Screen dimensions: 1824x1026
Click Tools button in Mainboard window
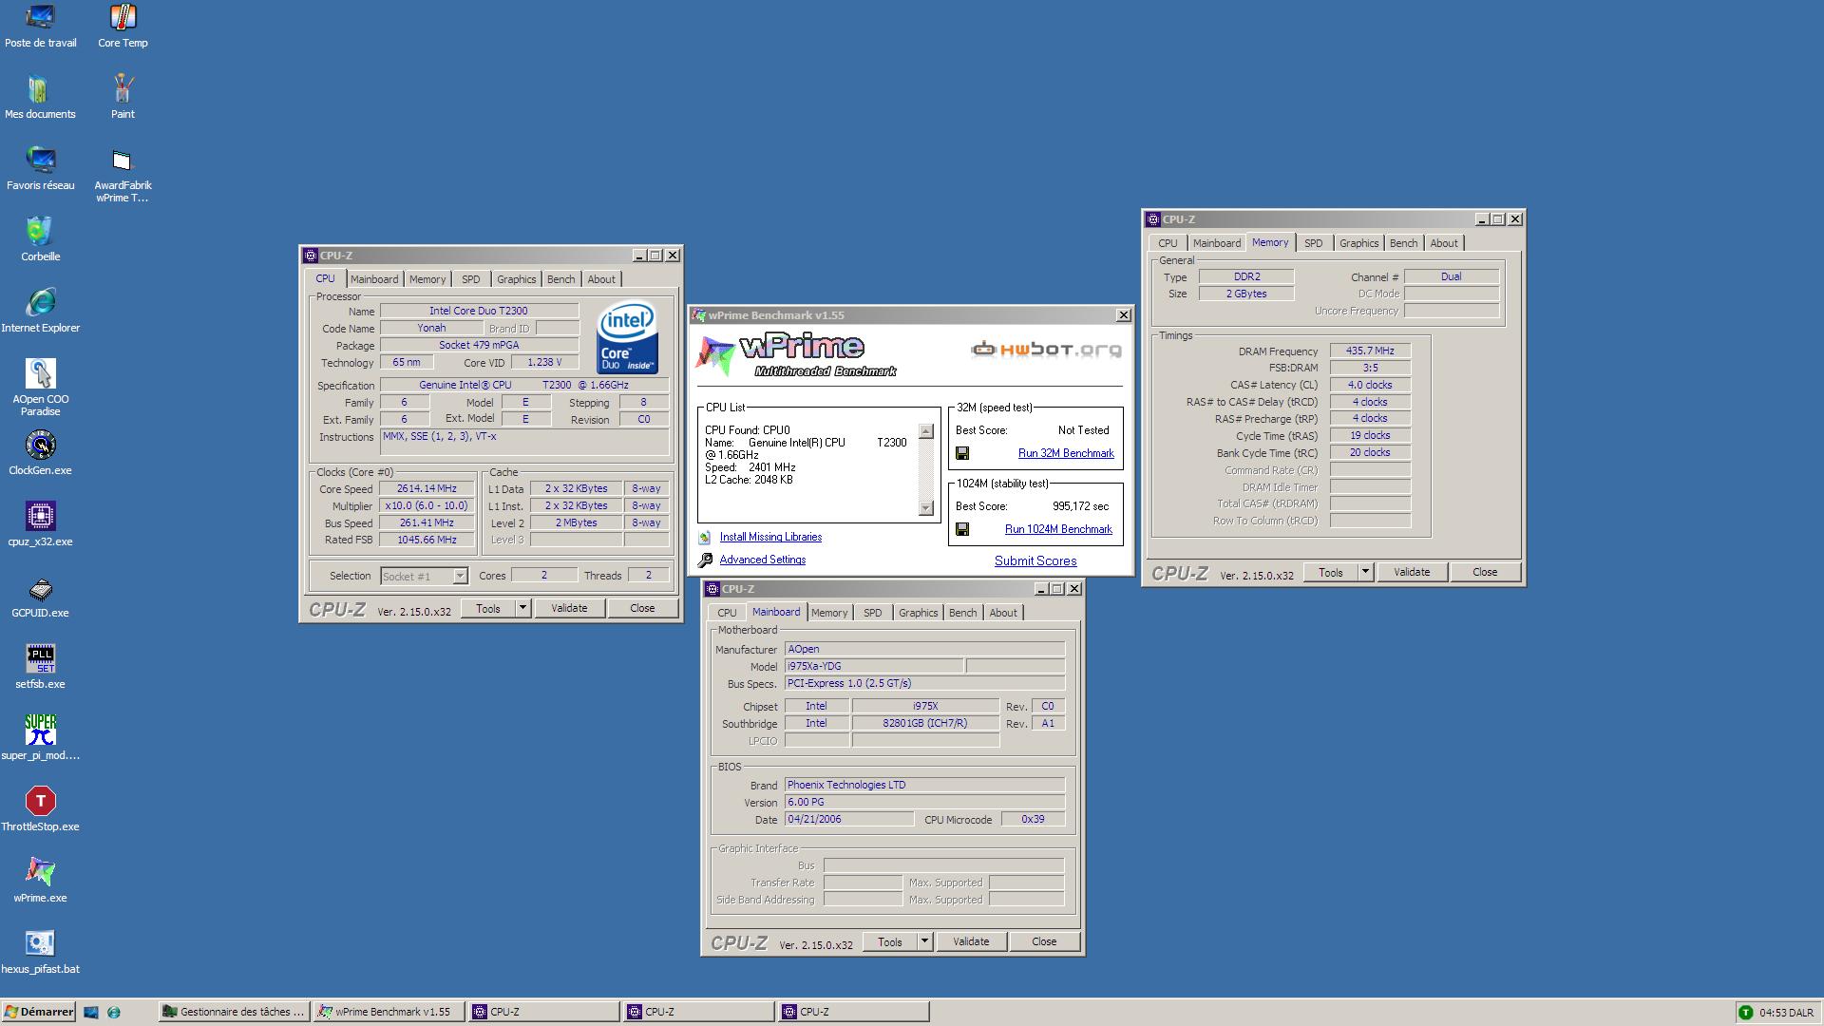click(890, 941)
